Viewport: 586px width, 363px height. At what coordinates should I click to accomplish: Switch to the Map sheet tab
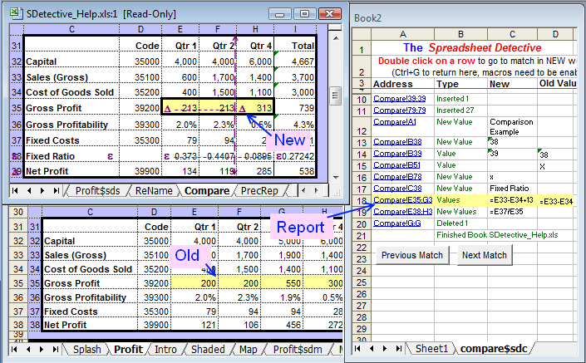click(249, 350)
